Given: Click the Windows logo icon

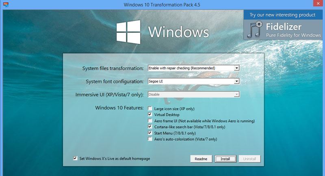Looking at the screenshot, I should tap(128, 32).
